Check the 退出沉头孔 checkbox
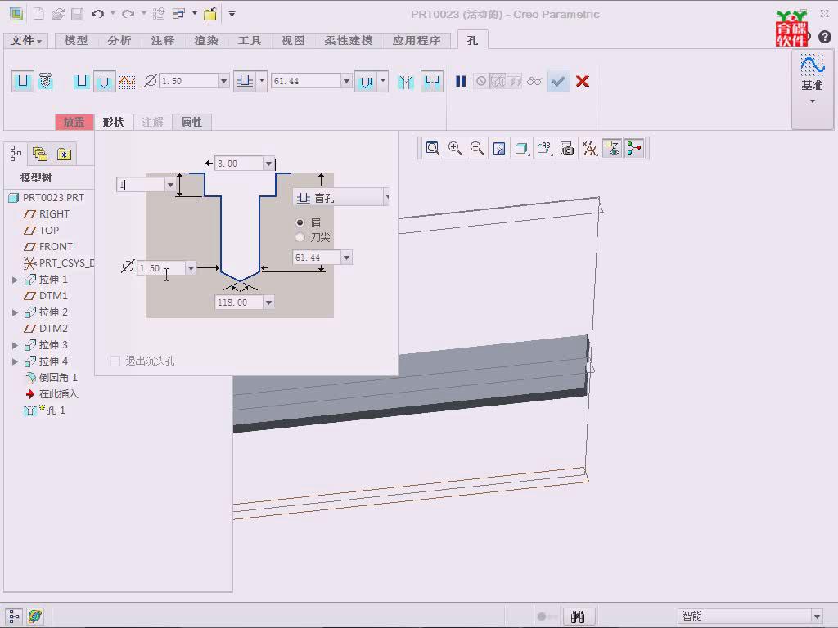 115,361
